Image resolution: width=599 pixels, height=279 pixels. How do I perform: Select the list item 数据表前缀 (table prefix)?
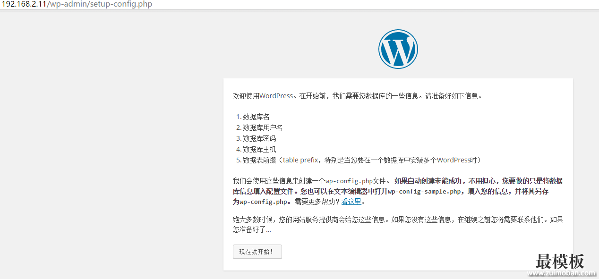click(x=362, y=160)
